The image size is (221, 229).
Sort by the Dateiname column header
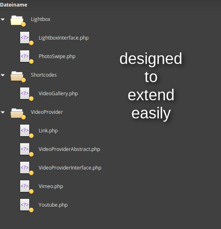point(14,5)
